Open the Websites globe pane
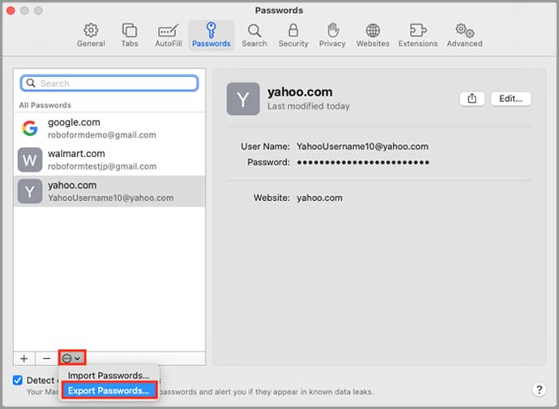This screenshot has width=559, height=409. point(373,36)
